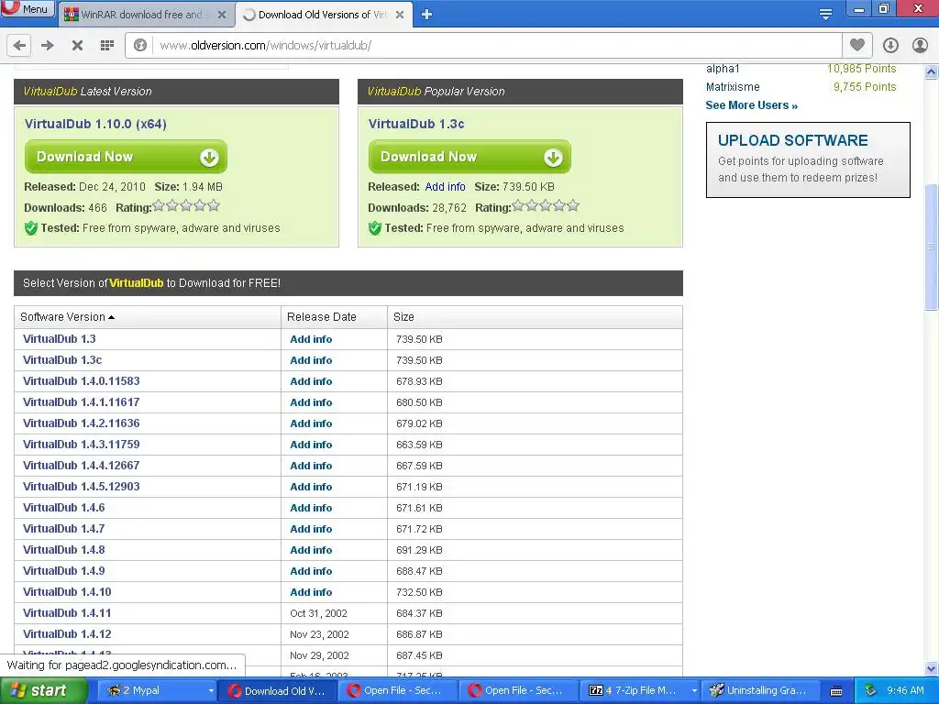Click Add info for VirtualDub 1.4.10
This screenshot has height=704, width=939.
[x=311, y=592]
